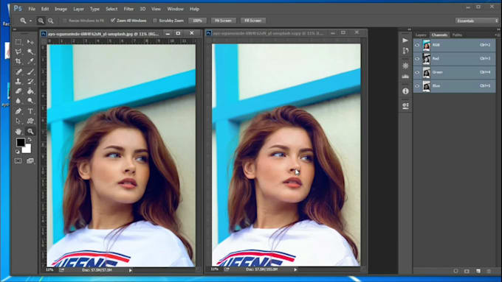Create new channel at panel bottom
This screenshot has height=282, width=502.
[478, 271]
